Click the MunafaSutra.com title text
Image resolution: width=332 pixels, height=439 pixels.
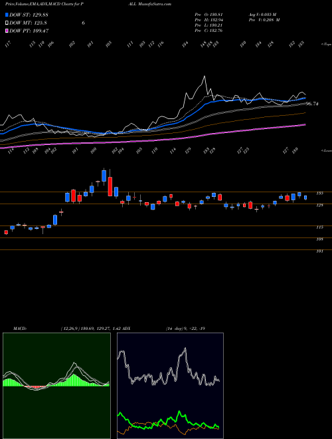pyautogui.click(x=155, y=4)
